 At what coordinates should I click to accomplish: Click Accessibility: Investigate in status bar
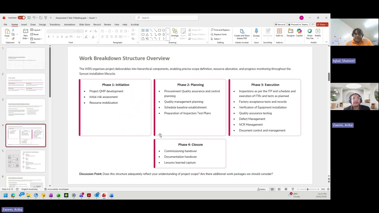(57, 189)
